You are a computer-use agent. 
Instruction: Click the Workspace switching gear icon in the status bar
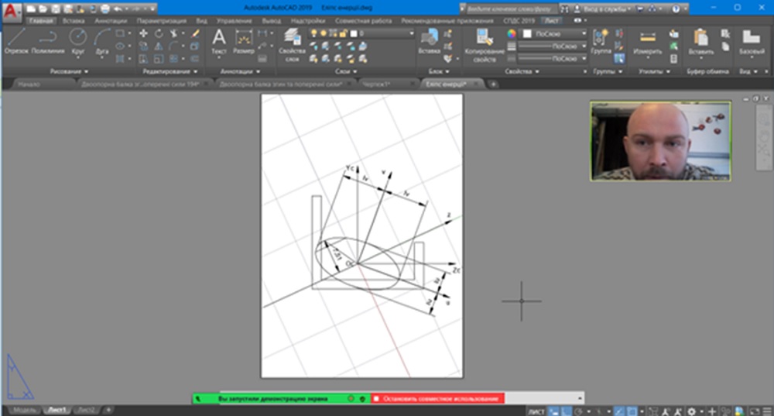pos(691,411)
